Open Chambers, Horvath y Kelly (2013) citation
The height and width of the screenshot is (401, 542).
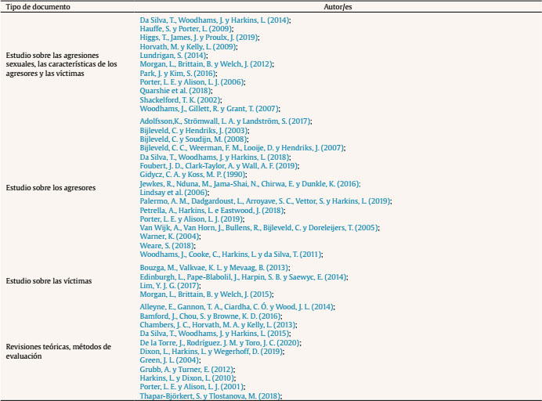click(x=218, y=325)
